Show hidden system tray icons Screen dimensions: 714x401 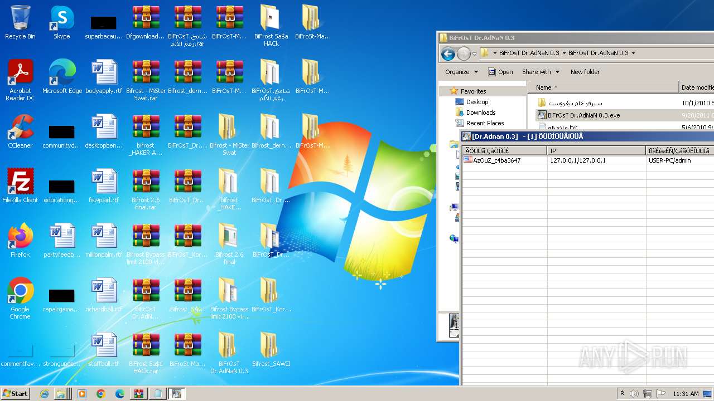point(622,394)
